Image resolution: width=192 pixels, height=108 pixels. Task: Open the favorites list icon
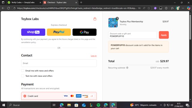tap(172, 8)
